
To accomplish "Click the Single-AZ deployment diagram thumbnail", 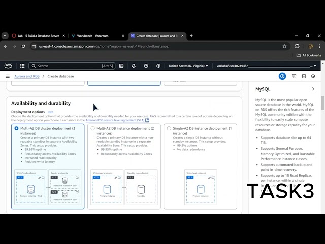I will pos(201,188).
